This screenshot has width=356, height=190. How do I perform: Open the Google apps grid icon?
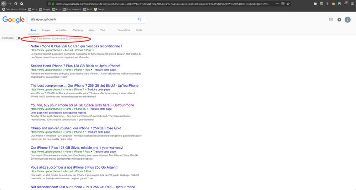pos(331,20)
